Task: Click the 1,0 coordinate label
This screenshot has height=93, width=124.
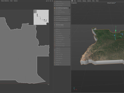Action: tap(48, 84)
